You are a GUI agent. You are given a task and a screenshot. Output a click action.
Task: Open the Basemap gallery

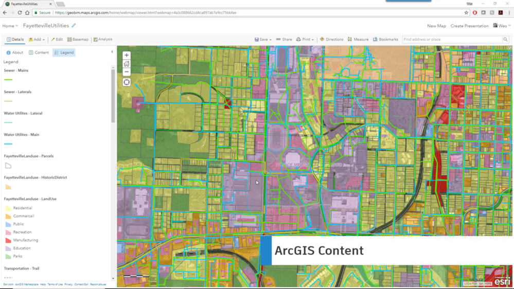(x=78, y=39)
